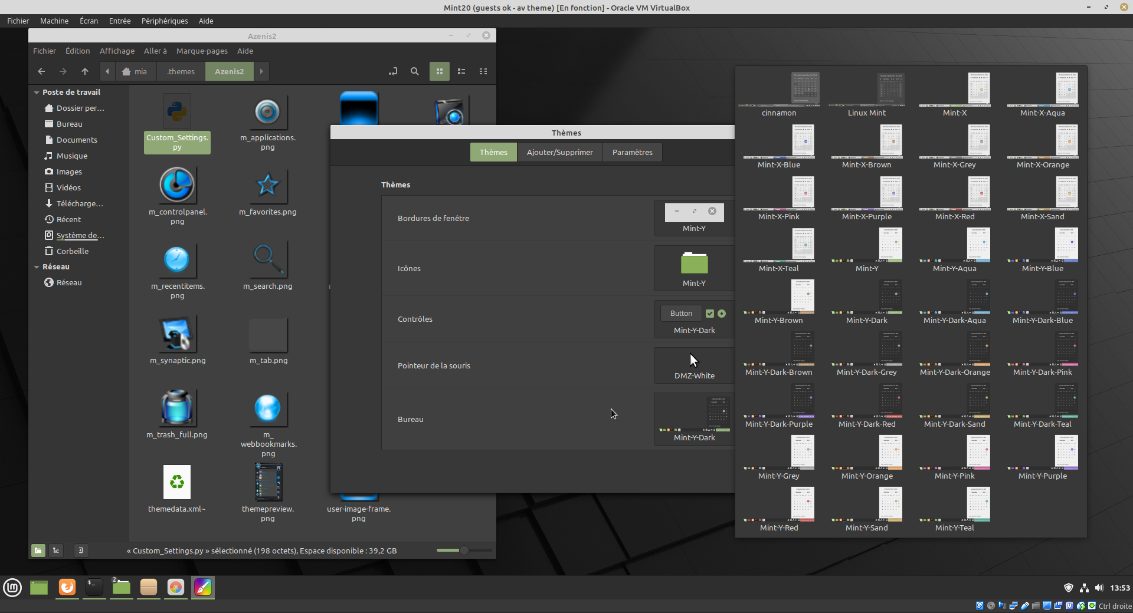The image size is (1133, 613).
Task: Select the m_synaptic.png file icon
Action: coord(177,334)
